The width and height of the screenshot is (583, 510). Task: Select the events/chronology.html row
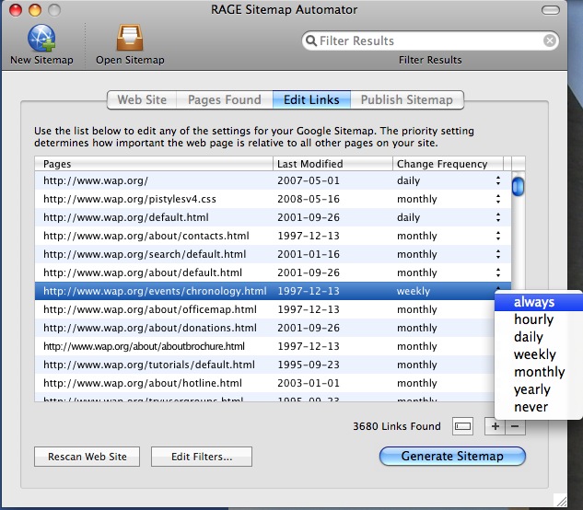273,291
